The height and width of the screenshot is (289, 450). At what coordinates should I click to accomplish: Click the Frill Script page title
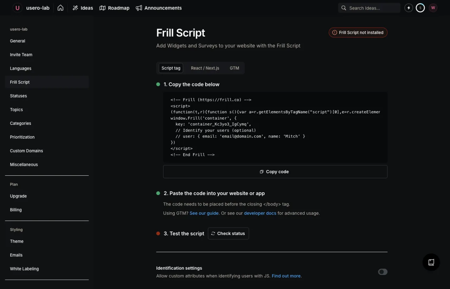[181, 33]
